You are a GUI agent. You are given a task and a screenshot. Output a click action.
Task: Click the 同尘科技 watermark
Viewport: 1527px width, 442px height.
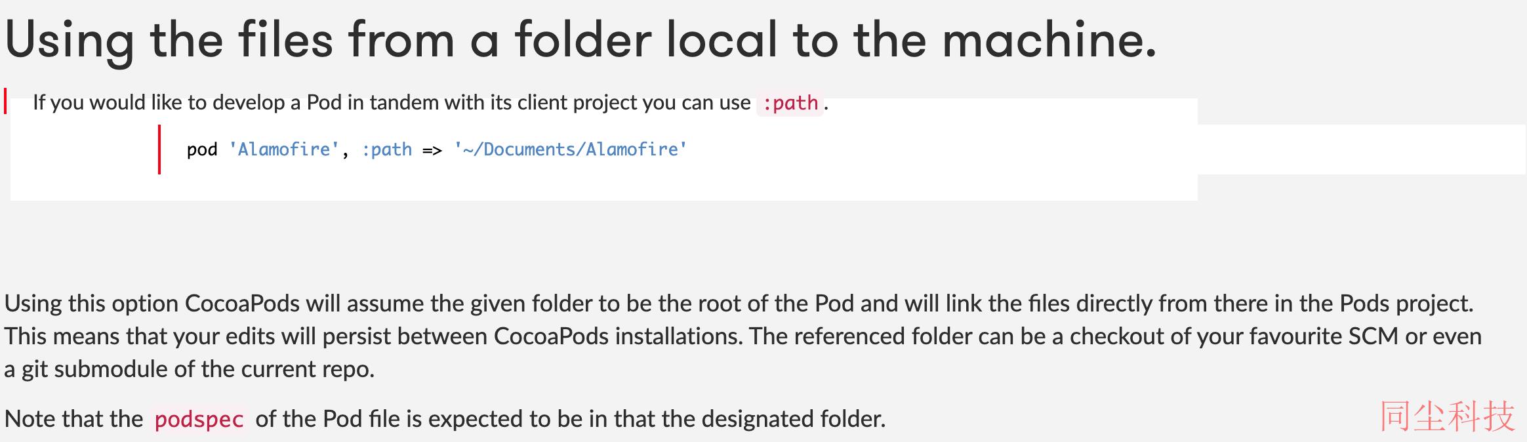[x=1448, y=416]
